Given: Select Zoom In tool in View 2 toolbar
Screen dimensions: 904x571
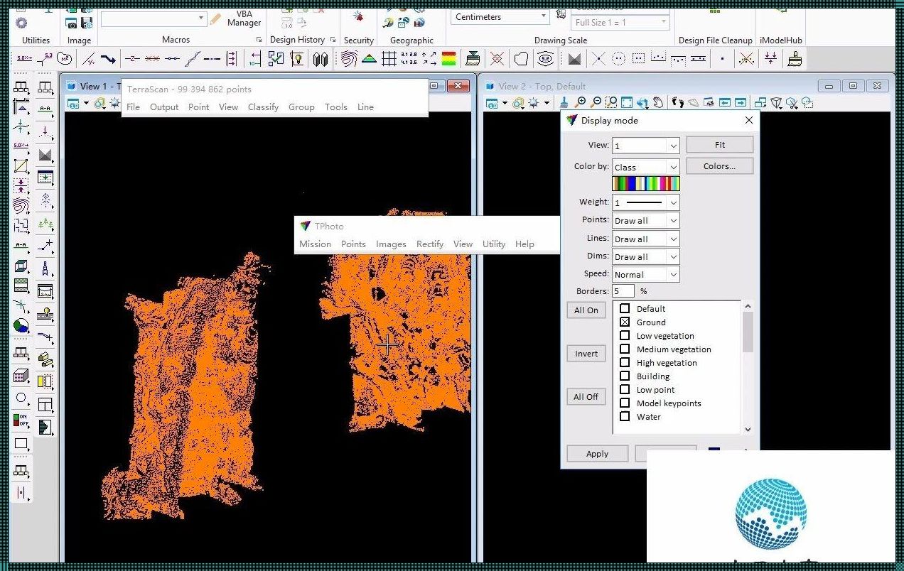Looking at the screenshot, I should [581, 103].
